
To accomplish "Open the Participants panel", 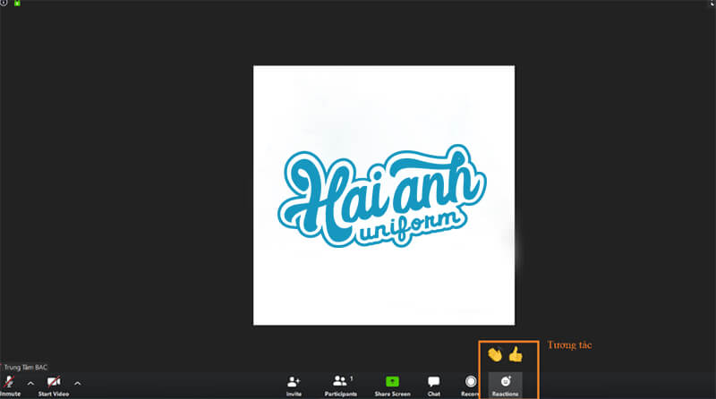I will pos(341,386).
